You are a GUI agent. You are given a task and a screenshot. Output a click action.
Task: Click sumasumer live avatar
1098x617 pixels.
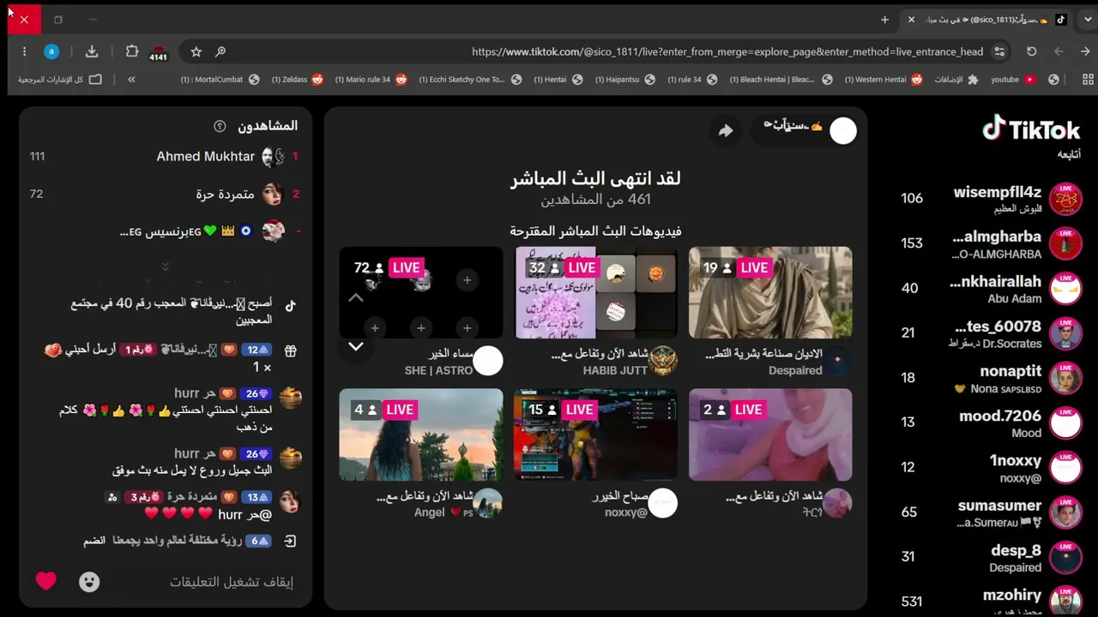click(x=1065, y=512)
